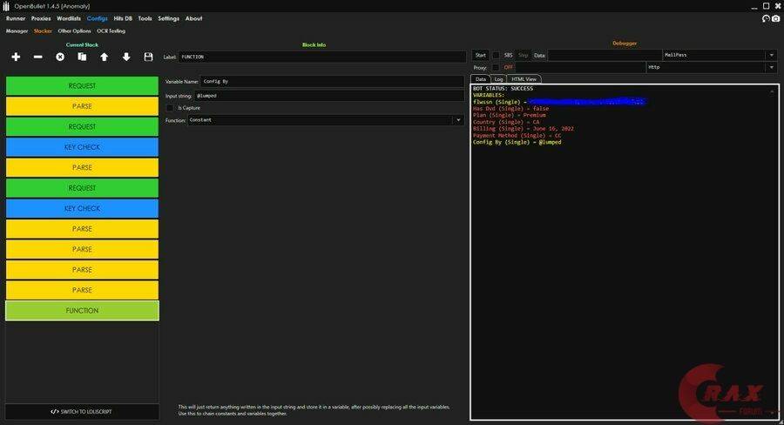Select the Data tab in the debugger

[481, 79]
